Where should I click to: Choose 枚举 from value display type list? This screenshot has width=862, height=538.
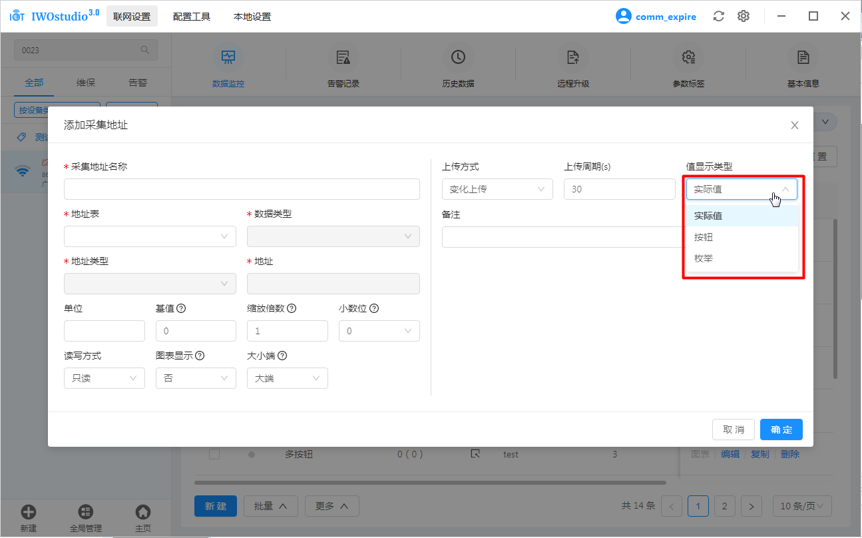pyautogui.click(x=704, y=258)
